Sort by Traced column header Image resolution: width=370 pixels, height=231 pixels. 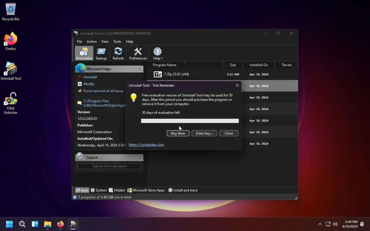pyautogui.click(x=286, y=65)
